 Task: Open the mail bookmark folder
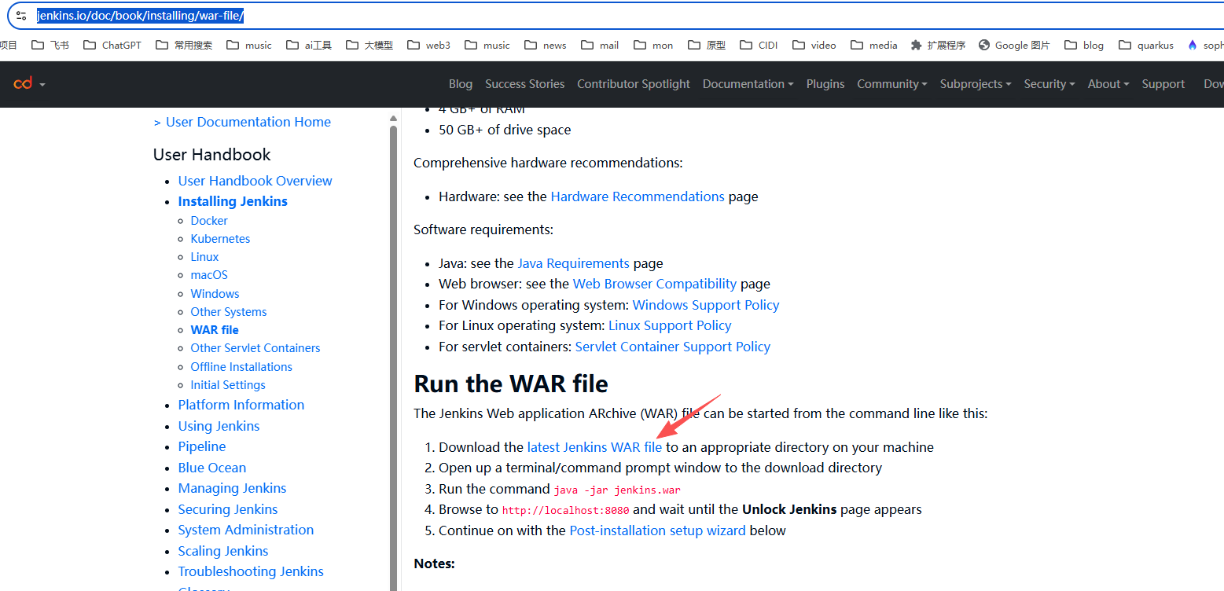point(600,46)
